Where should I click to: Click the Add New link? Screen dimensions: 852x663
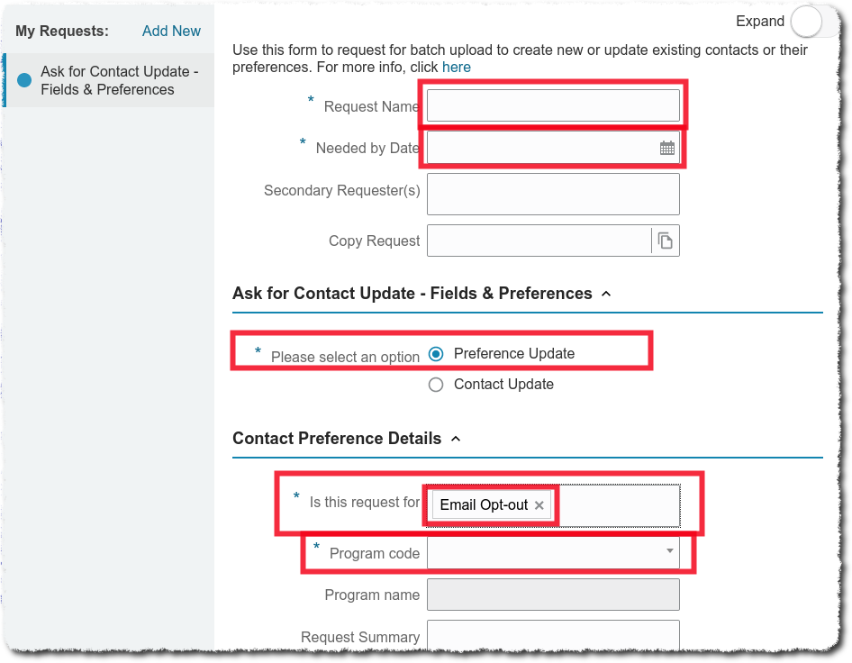point(171,31)
